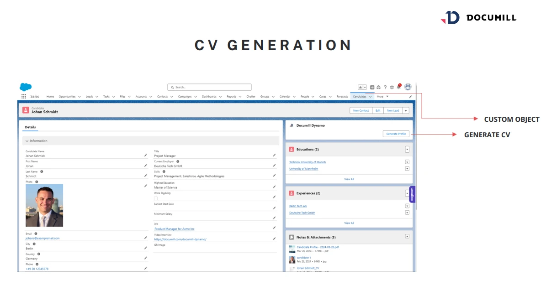The image size is (546, 306).
Task: Switch to the Candidates tab
Action: click(x=359, y=97)
